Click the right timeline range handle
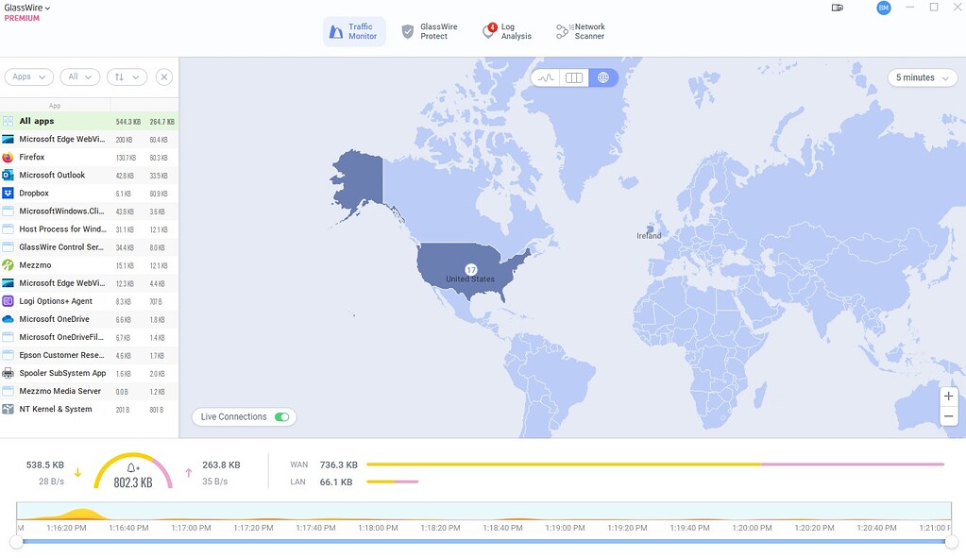The image size is (966, 558). (952, 541)
